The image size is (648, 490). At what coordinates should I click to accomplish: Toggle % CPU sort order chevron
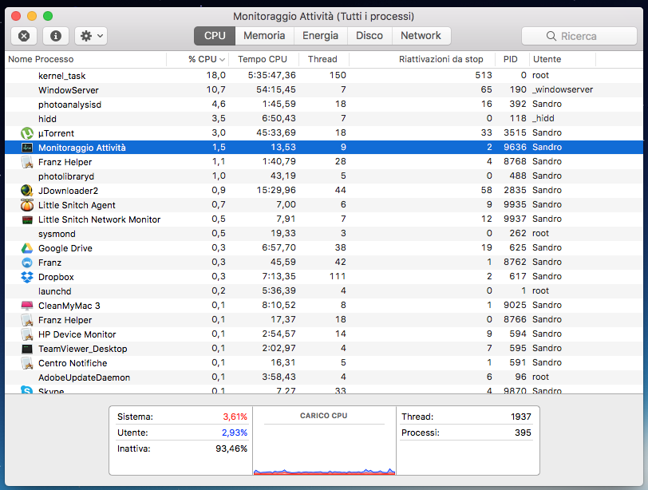pyautogui.click(x=223, y=60)
